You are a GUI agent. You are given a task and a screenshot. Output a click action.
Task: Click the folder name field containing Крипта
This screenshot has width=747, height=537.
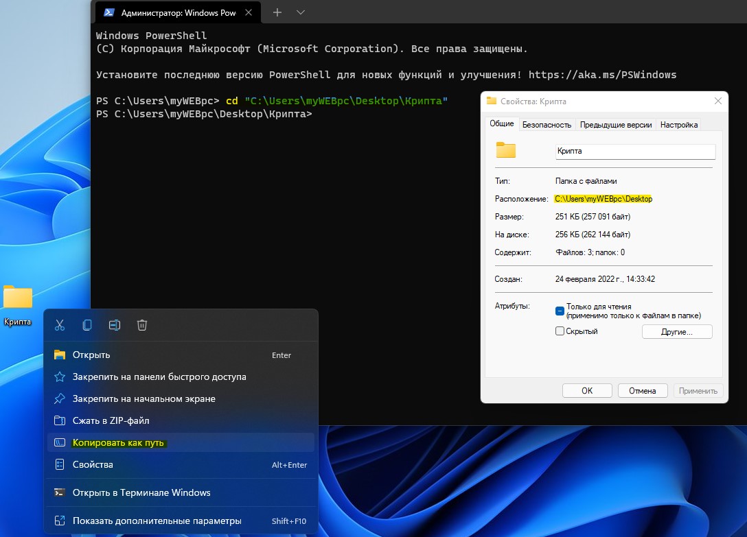635,152
